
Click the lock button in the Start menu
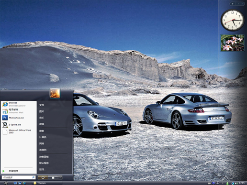pyautogui.click(x=53, y=177)
